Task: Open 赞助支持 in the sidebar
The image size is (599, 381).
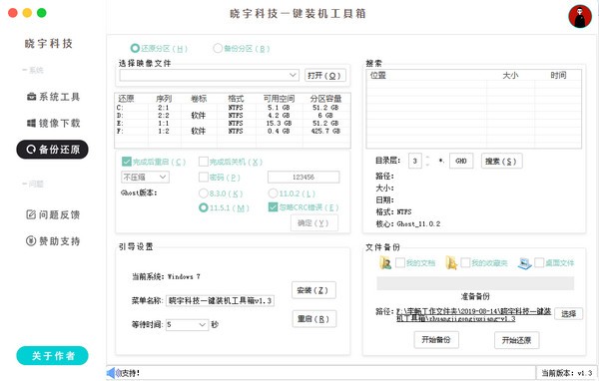Action: click(53, 241)
